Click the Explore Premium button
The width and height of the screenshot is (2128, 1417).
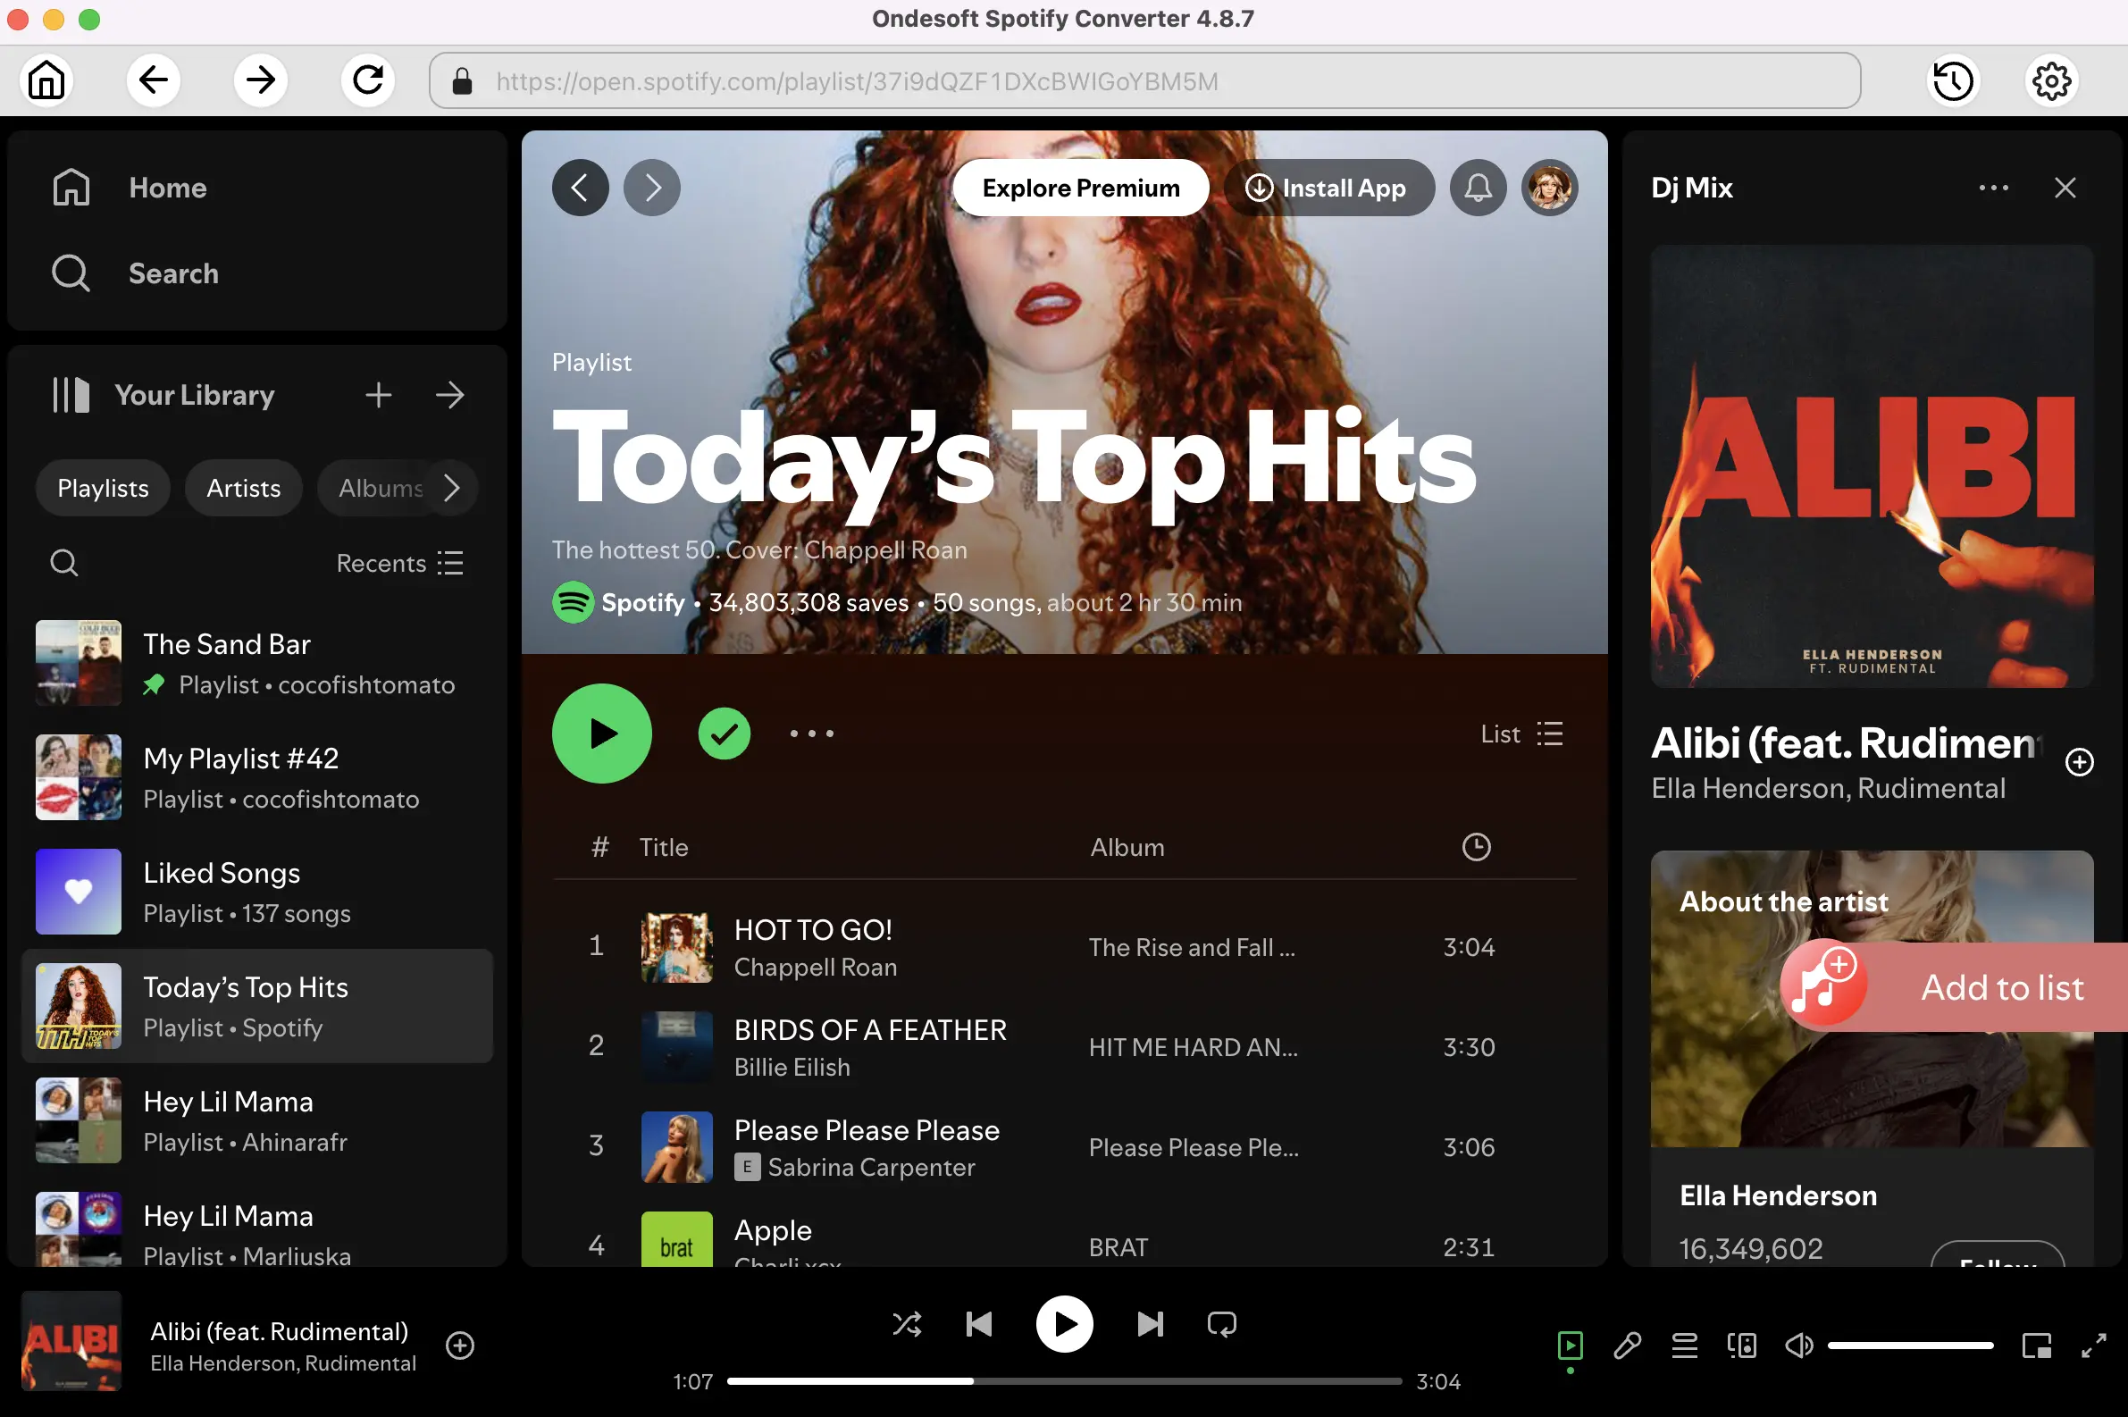[1080, 187]
